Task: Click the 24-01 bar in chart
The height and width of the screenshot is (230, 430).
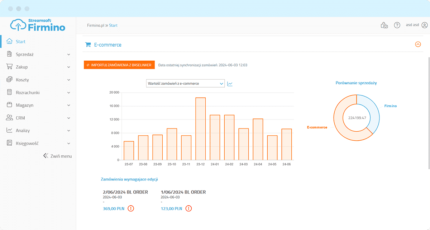Action: (x=215, y=137)
